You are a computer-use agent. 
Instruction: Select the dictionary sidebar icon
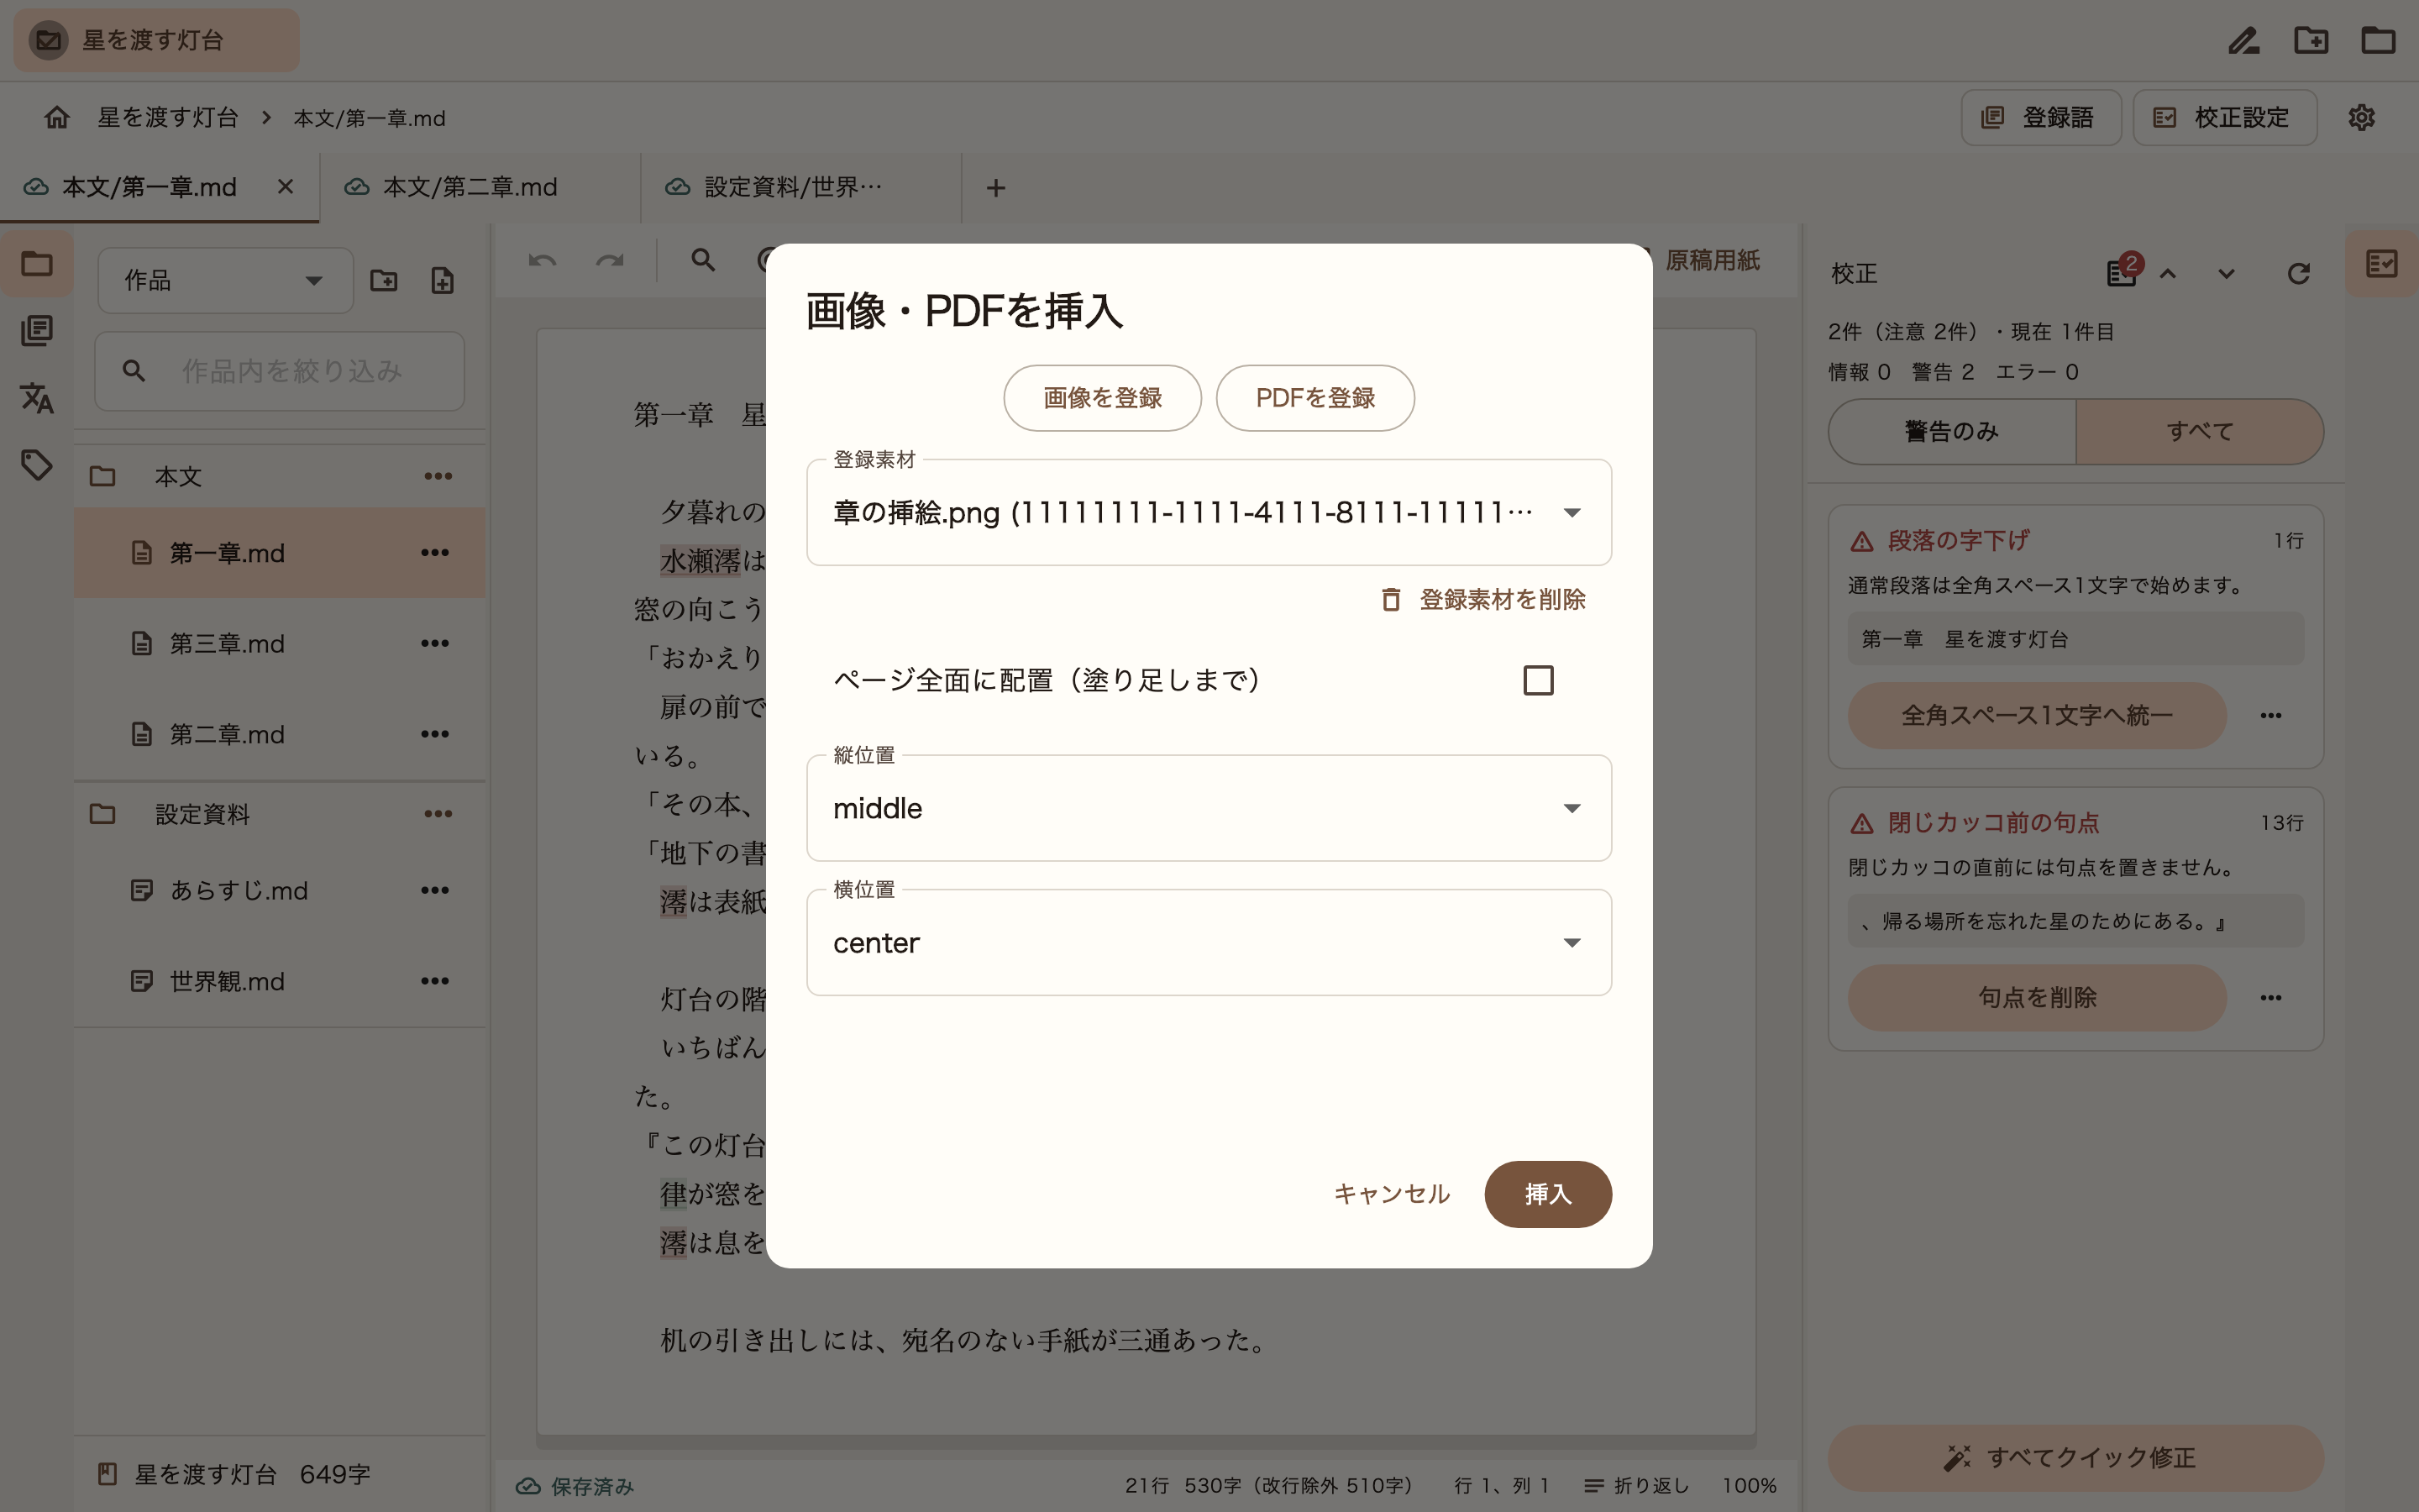[x=37, y=331]
